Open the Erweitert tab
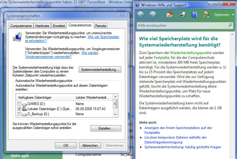 pos(59,26)
